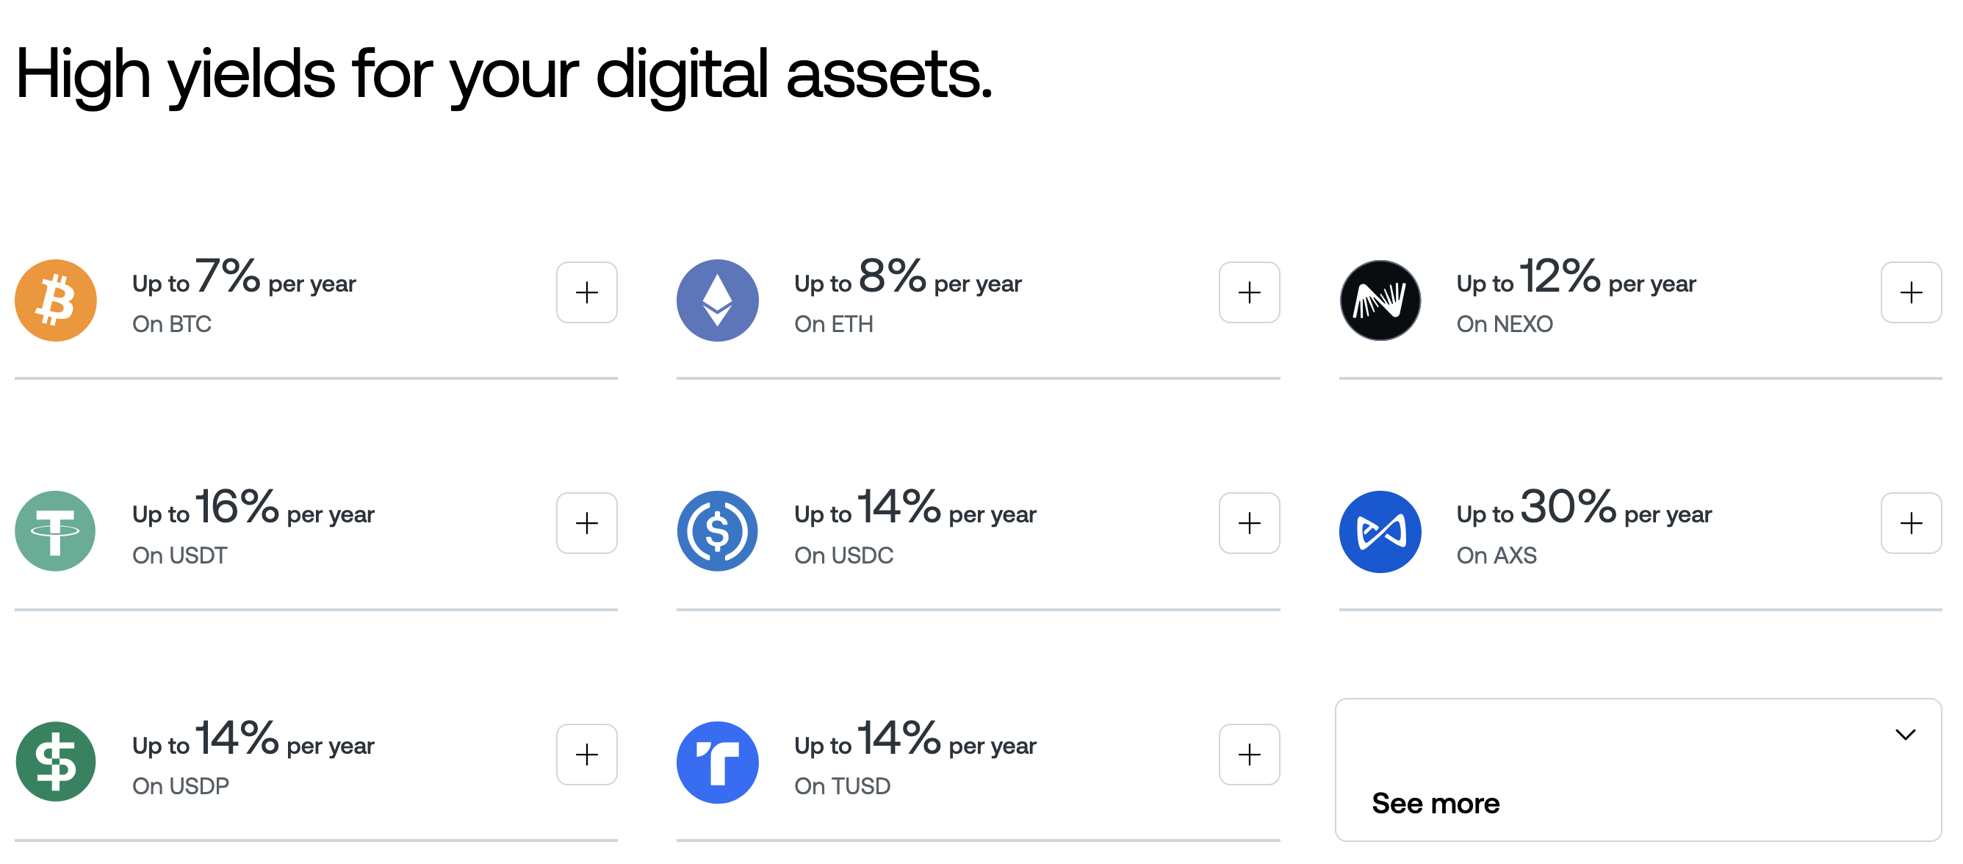Click the Pax Dollar USDP icon

click(56, 762)
